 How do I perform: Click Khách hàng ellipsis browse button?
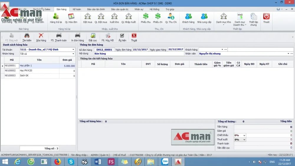click(226, 50)
